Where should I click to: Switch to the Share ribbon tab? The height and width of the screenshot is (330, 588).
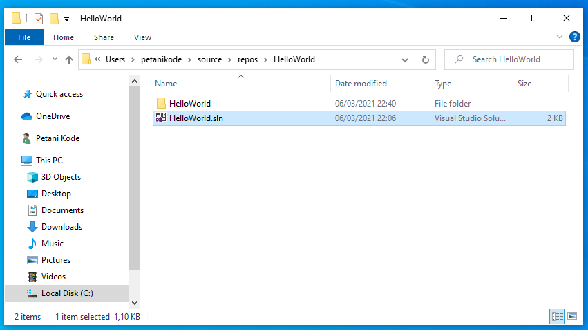click(x=104, y=37)
